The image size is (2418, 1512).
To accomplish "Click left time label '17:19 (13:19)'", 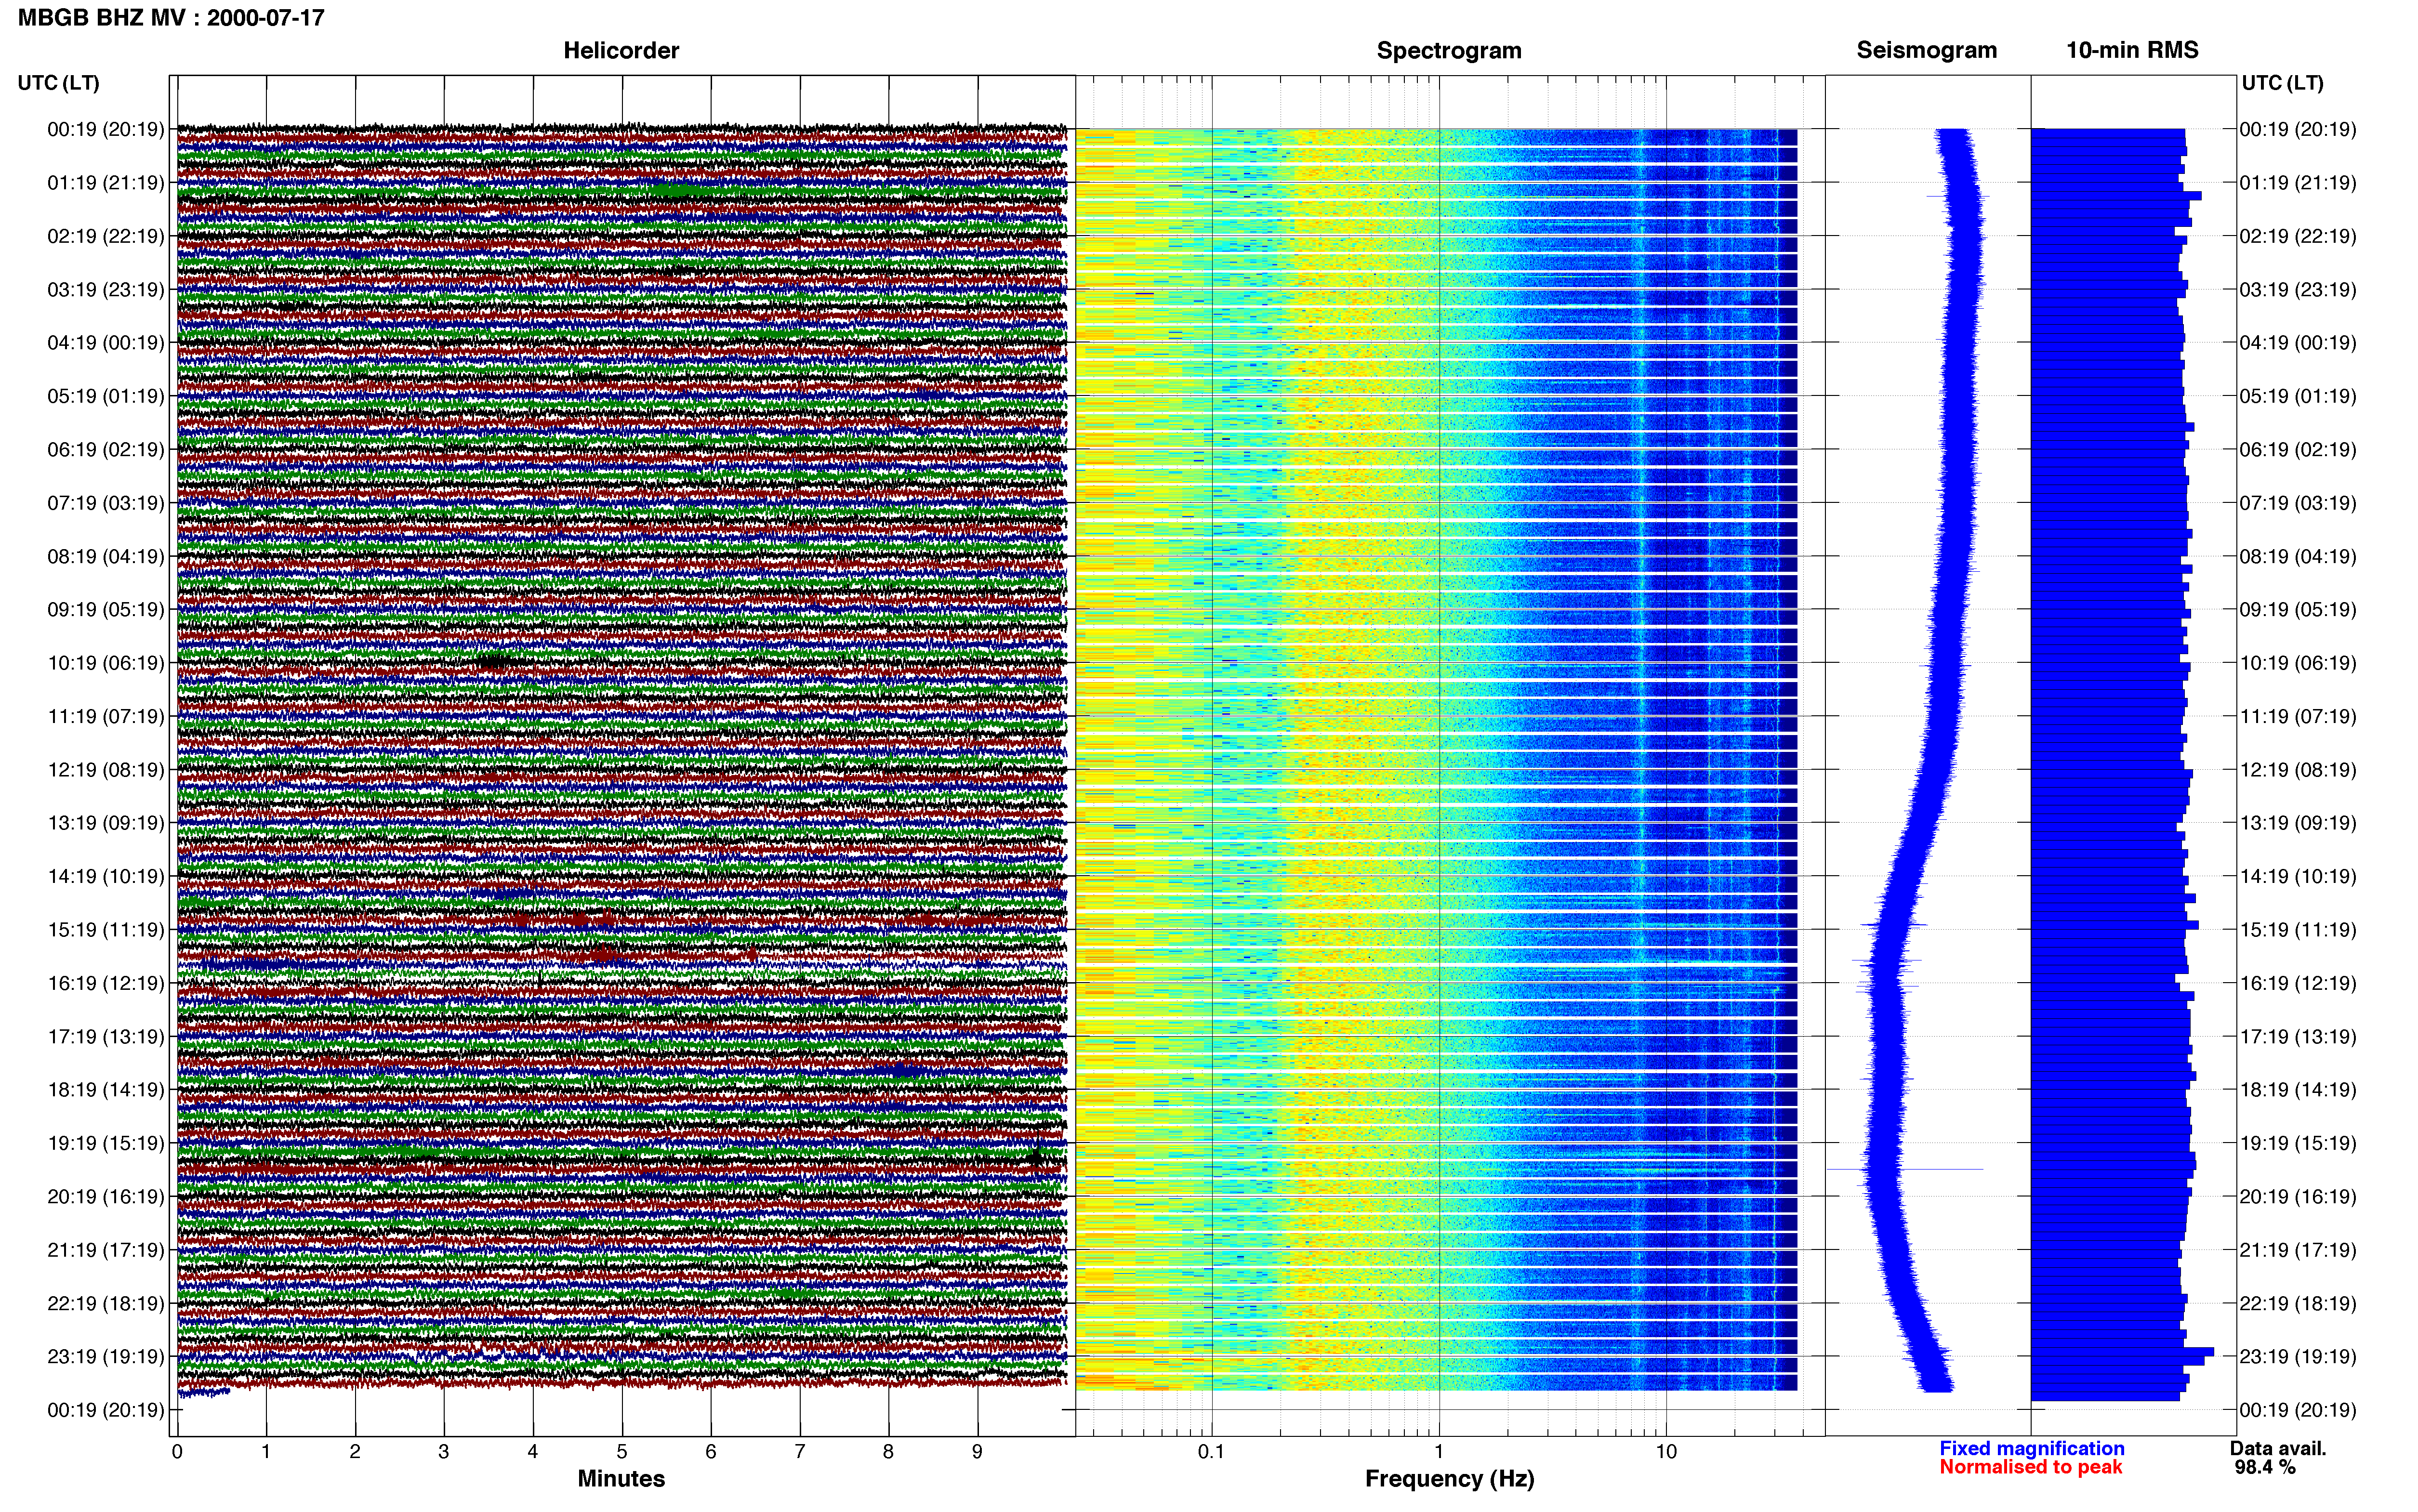I will coord(105,1036).
